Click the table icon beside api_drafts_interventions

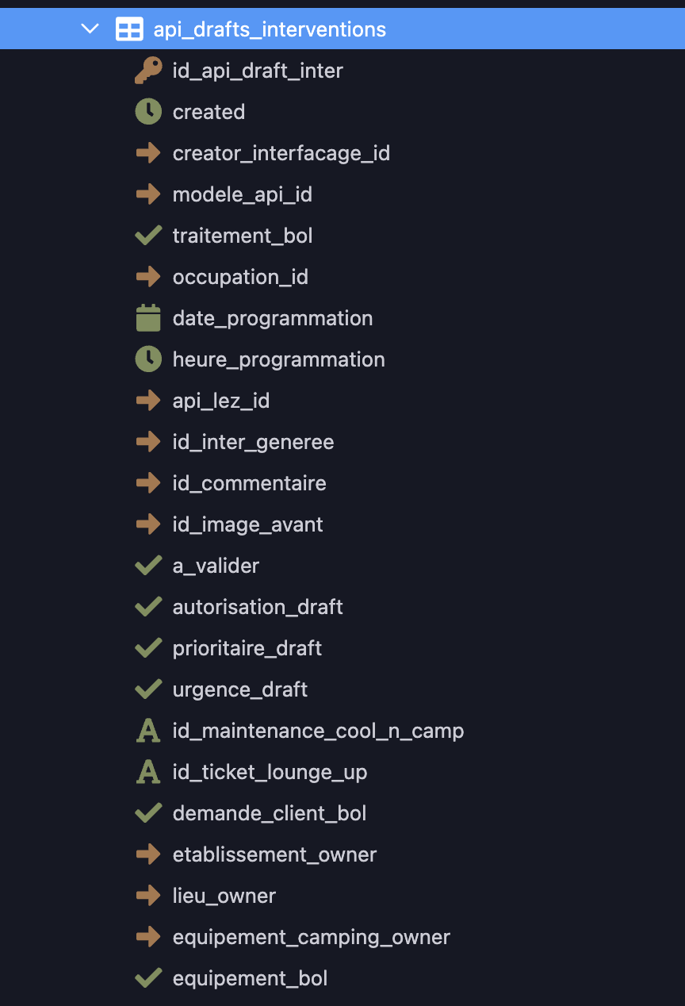click(x=129, y=29)
